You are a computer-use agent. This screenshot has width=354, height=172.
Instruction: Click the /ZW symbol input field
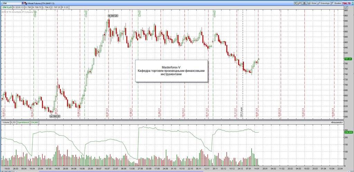pos(12,3)
